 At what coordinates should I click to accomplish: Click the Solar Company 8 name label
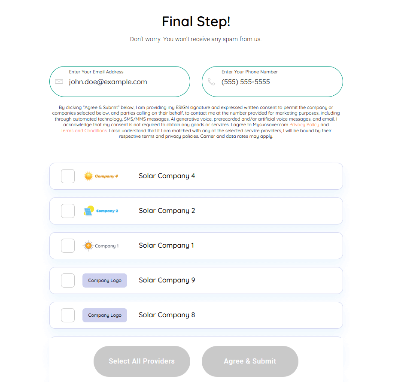point(167,315)
